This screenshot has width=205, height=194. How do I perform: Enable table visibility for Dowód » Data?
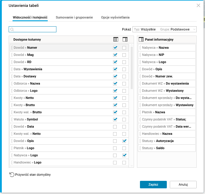tap(115, 126)
